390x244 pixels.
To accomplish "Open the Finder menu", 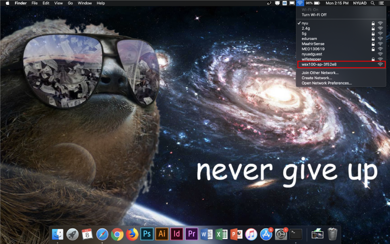I will [x=20, y=3].
